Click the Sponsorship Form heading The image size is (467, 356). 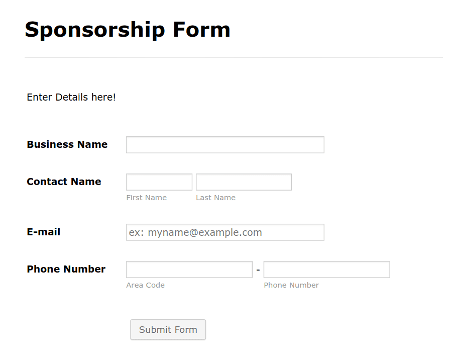click(x=127, y=30)
